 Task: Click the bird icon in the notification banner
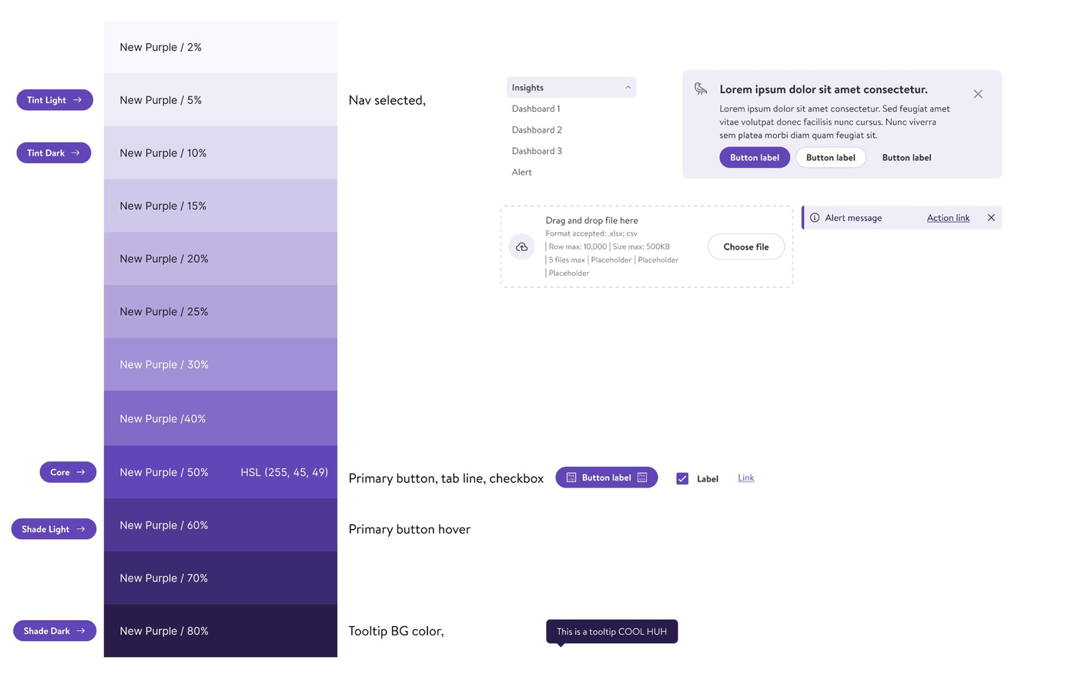[x=700, y=89]
